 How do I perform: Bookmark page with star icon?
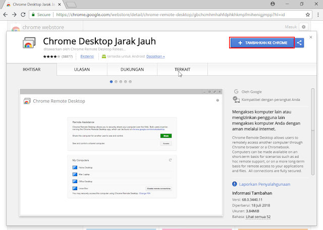308,15
